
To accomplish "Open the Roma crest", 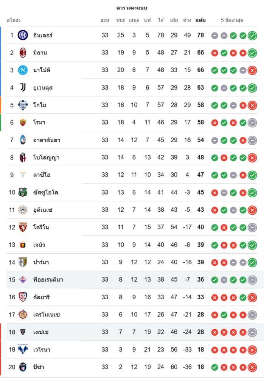I will [x=23, y=122].
